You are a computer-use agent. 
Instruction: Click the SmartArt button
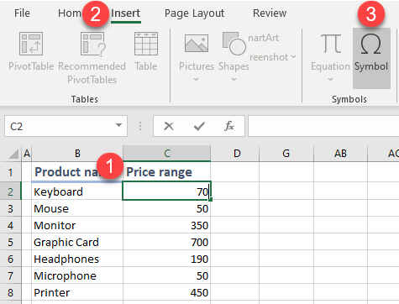[264, 38]
